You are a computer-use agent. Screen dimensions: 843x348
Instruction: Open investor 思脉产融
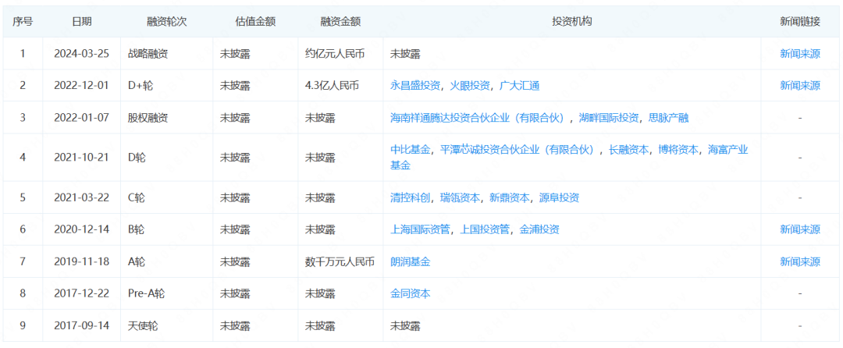(x=668, y=118)
